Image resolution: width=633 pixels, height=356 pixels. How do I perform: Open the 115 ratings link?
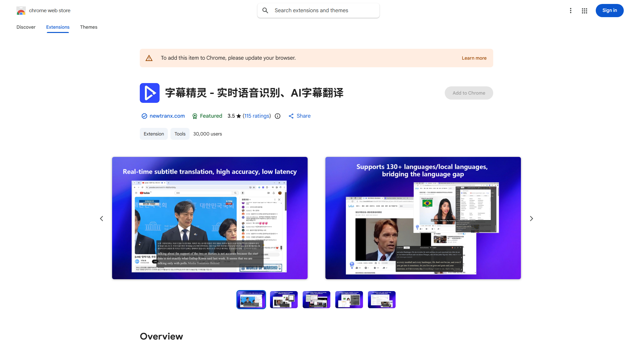(x=257, y=116)
